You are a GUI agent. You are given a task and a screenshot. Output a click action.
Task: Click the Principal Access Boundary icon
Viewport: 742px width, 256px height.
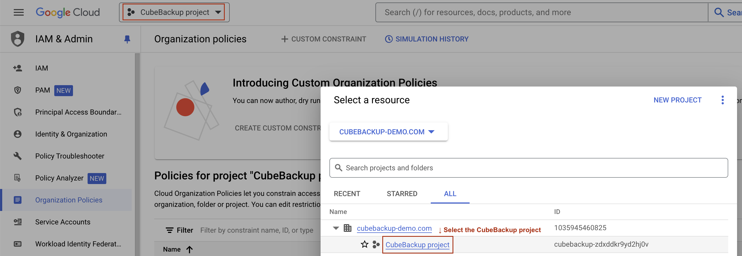tap(18, 112)
